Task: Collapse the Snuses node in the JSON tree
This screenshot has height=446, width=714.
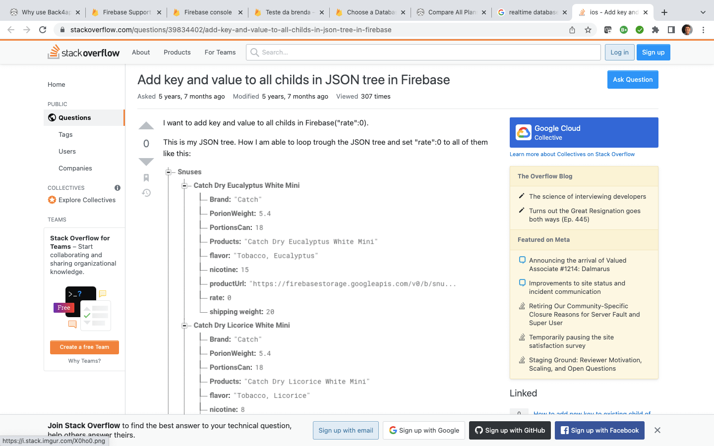Action: (168, 172)
